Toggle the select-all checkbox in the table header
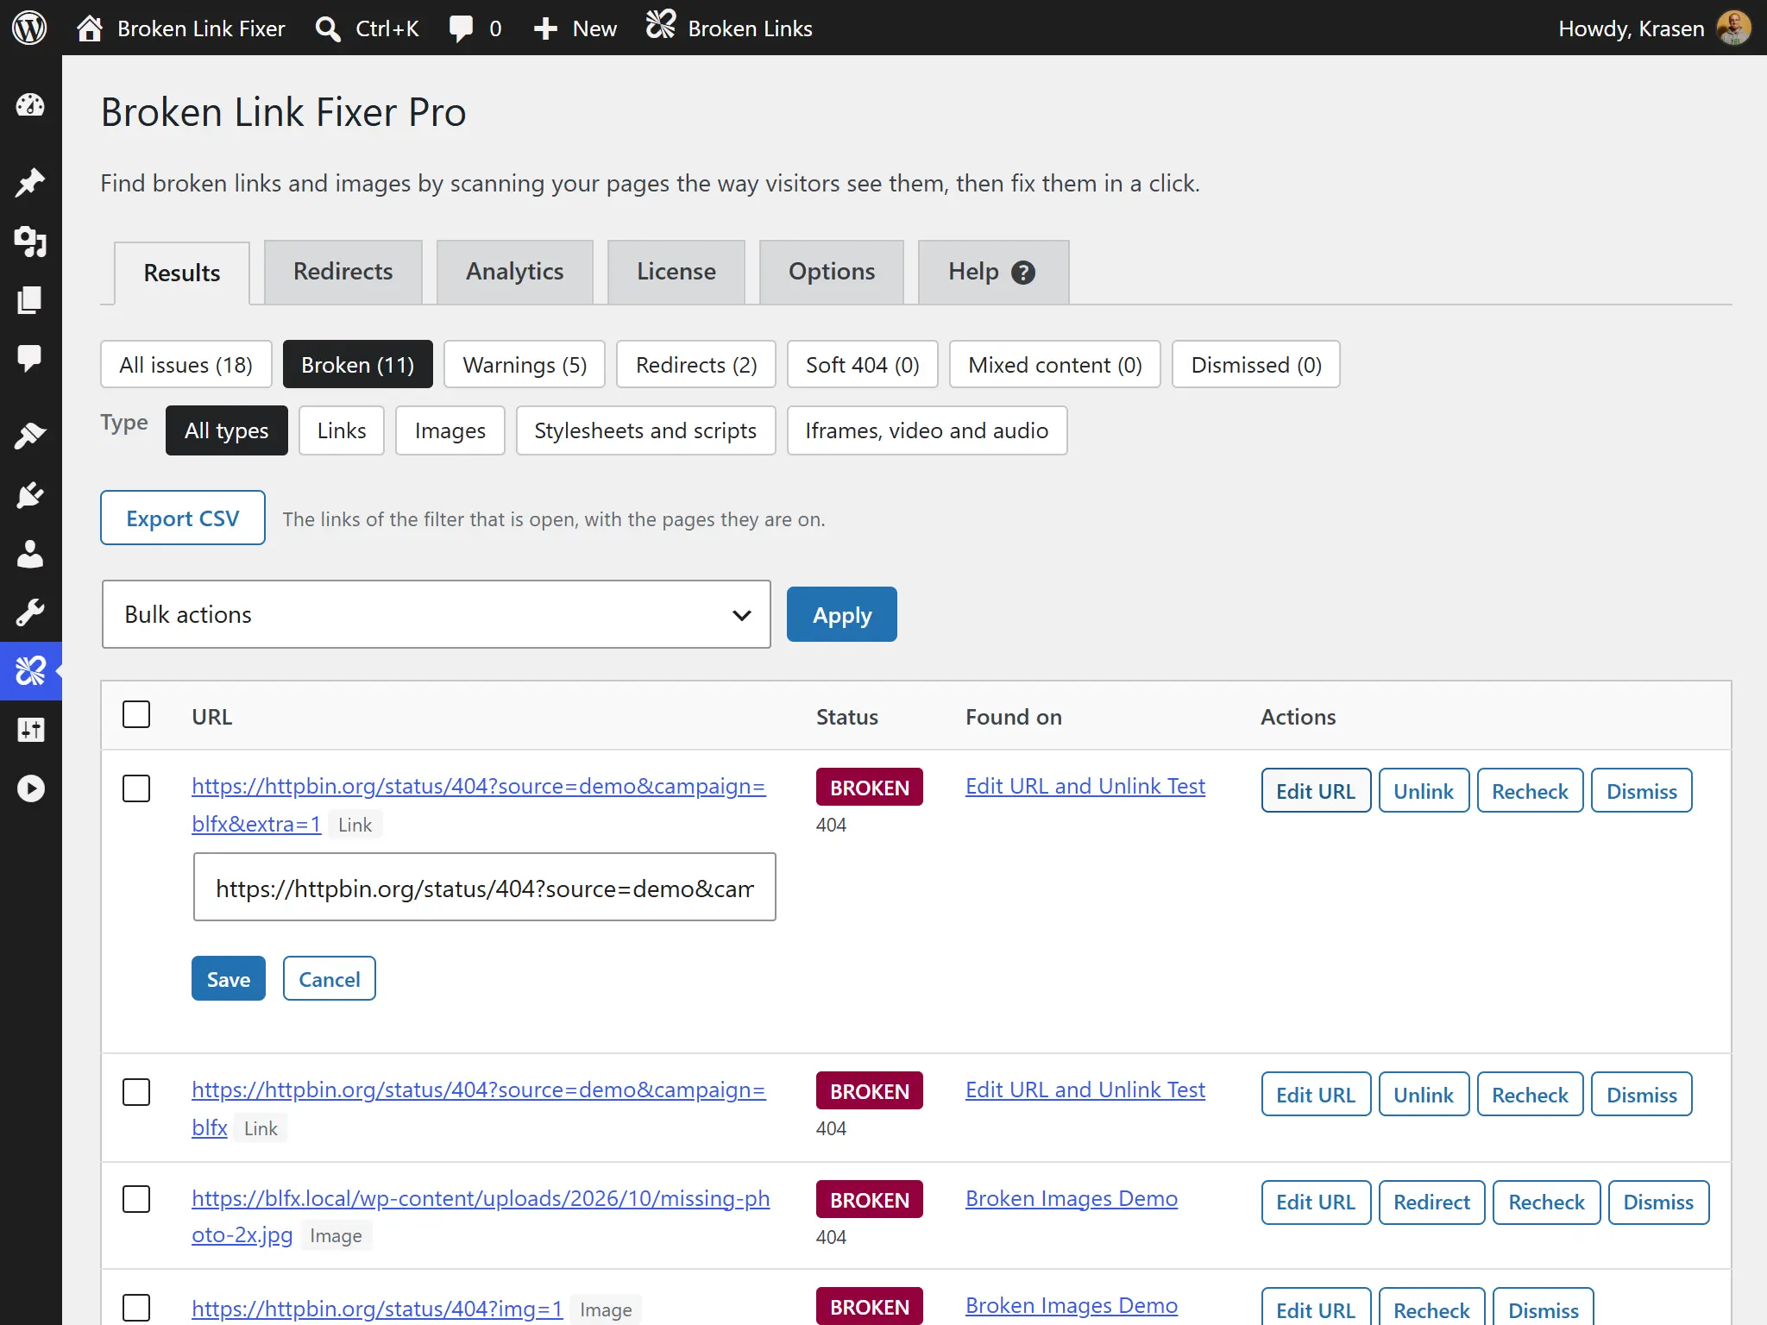This screenshot has height=1325, width=1767. pyautogui.click(x=136, y=714)
